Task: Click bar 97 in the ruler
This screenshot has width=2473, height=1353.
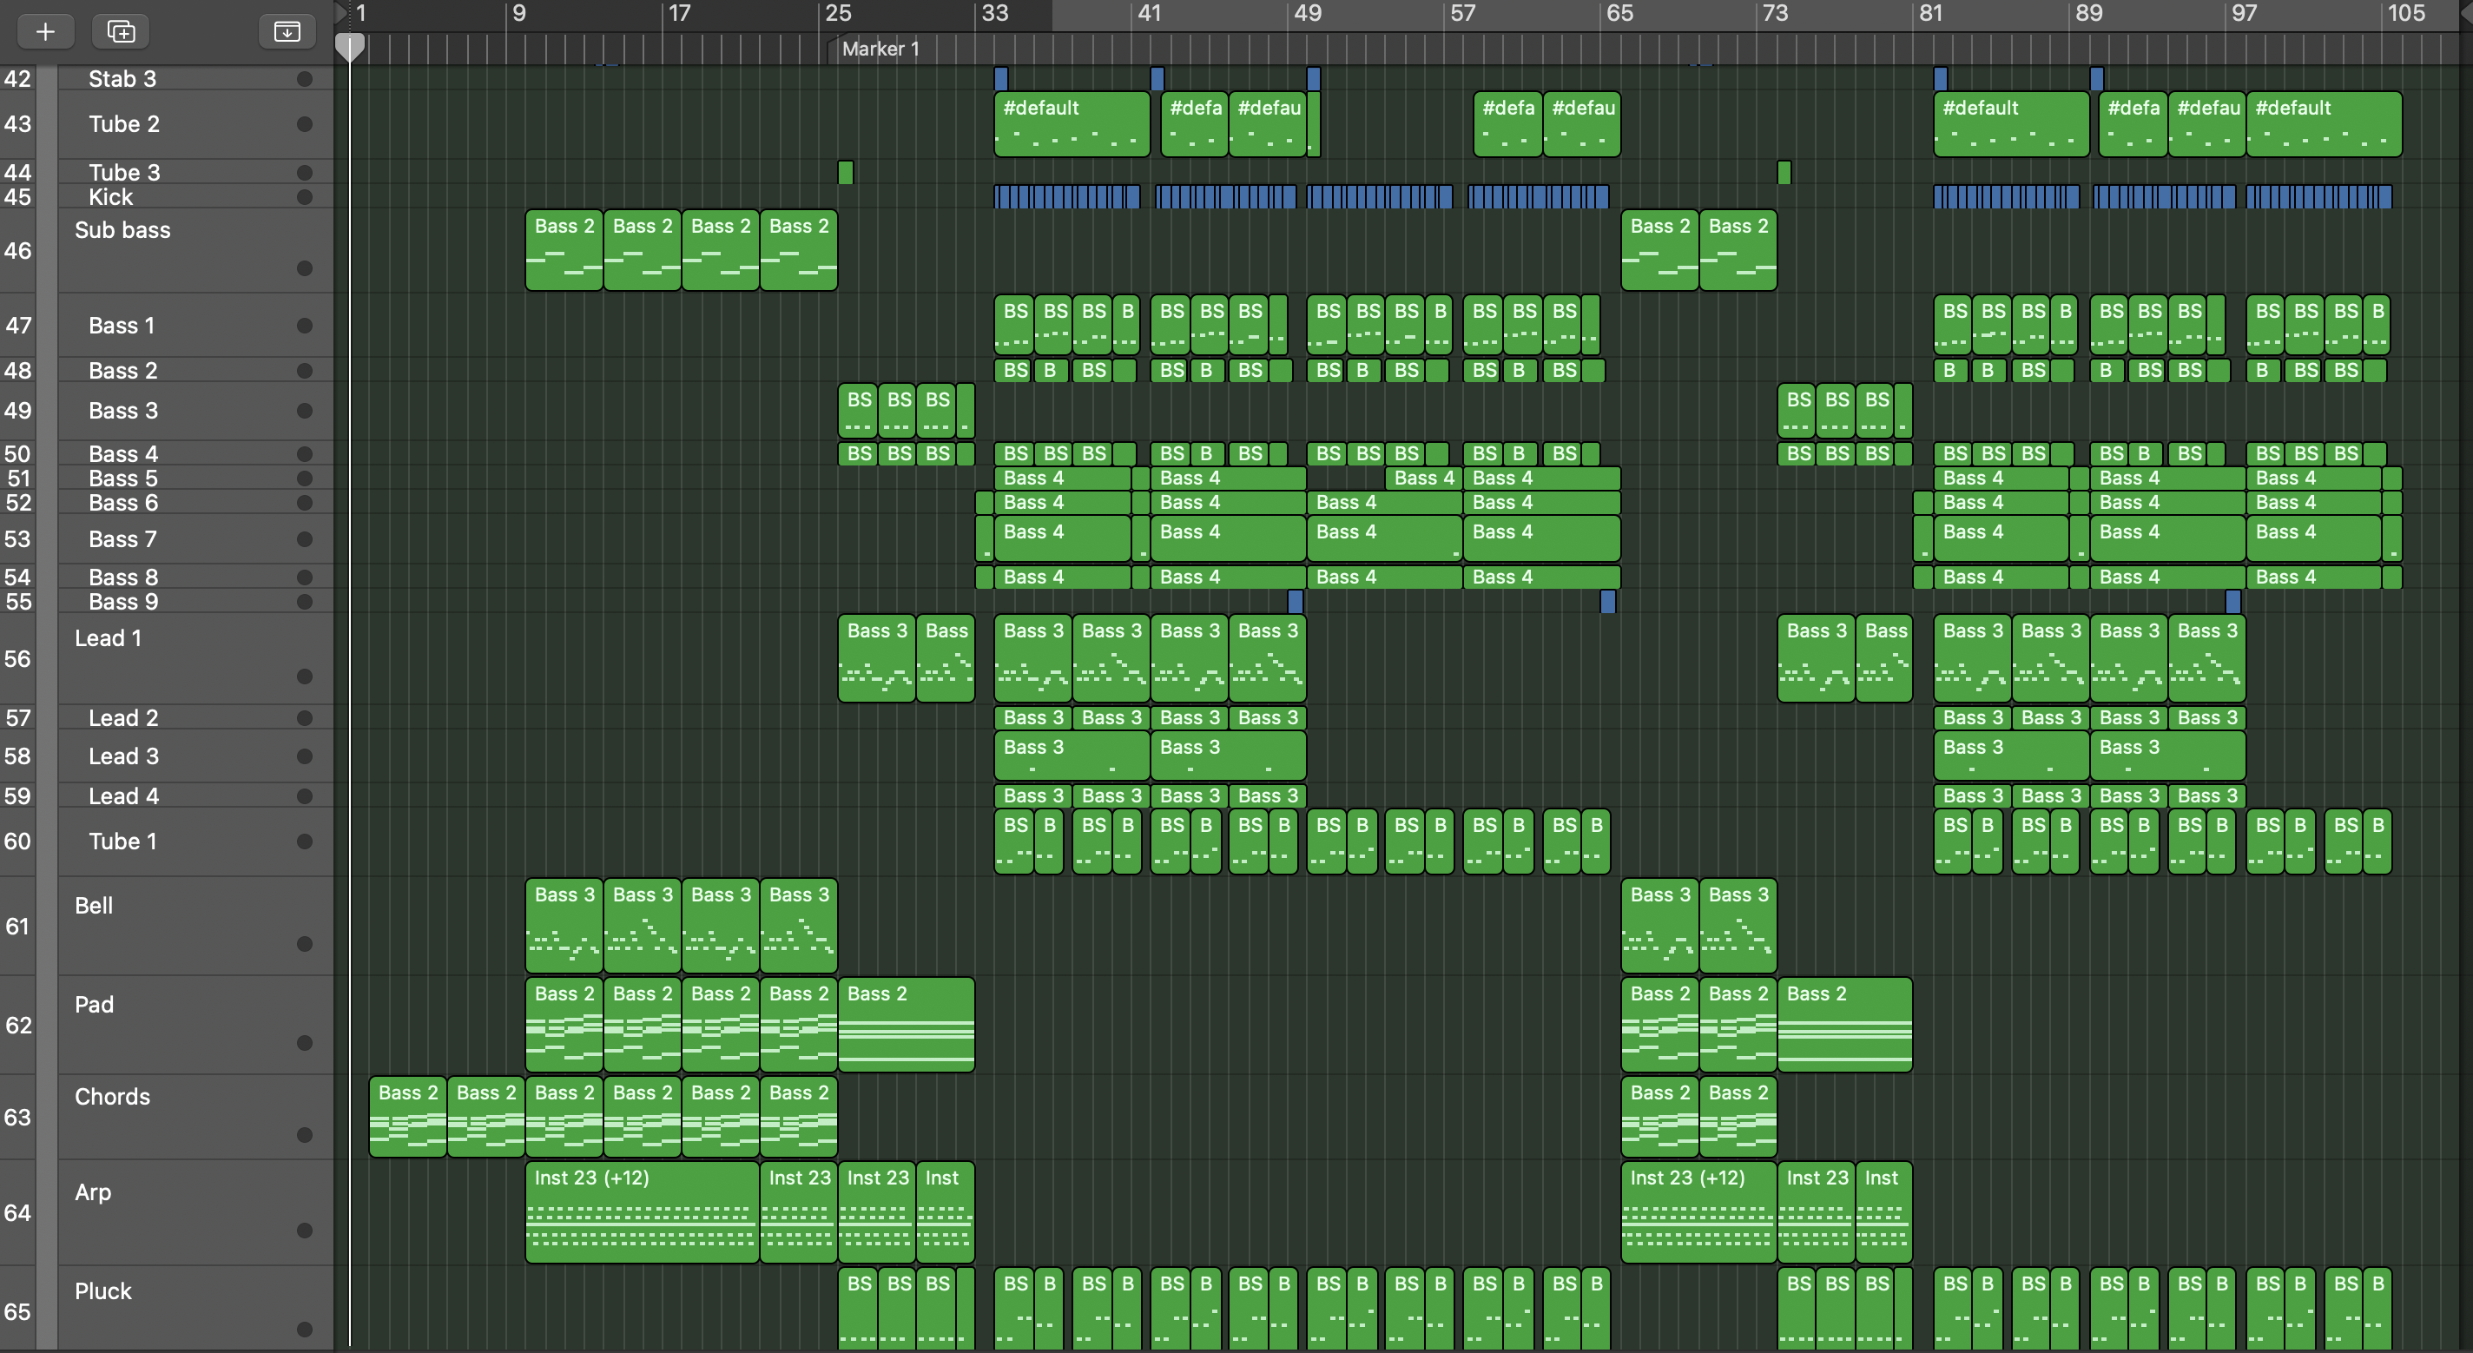Action: click(x=2244, y=13)
